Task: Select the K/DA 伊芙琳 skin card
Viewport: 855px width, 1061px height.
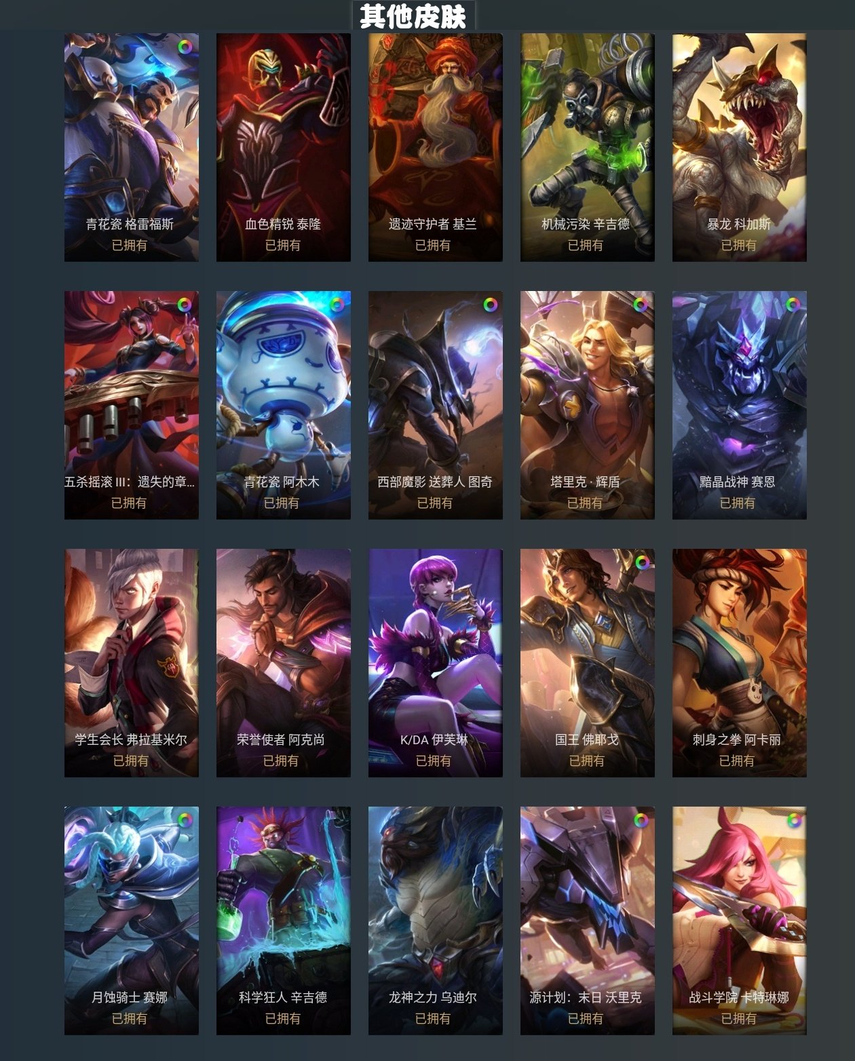Action: pos(436,663)
